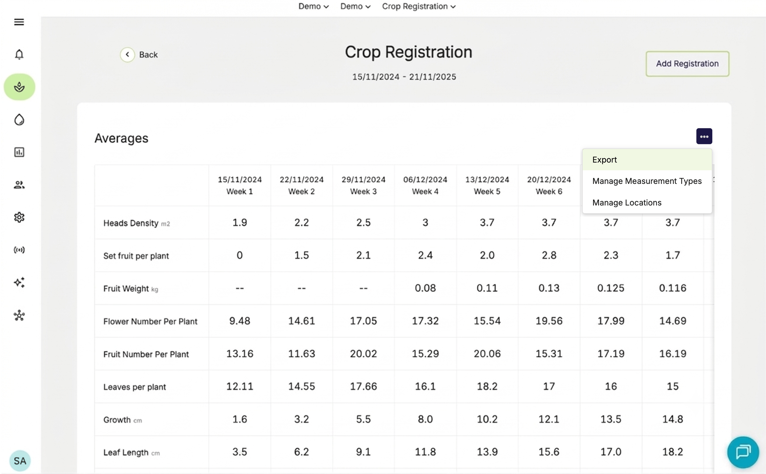Select the 20/12/2024 Week 6 column header
The image size is (766, 474).
pyautogui.click(x=549, y=185)
